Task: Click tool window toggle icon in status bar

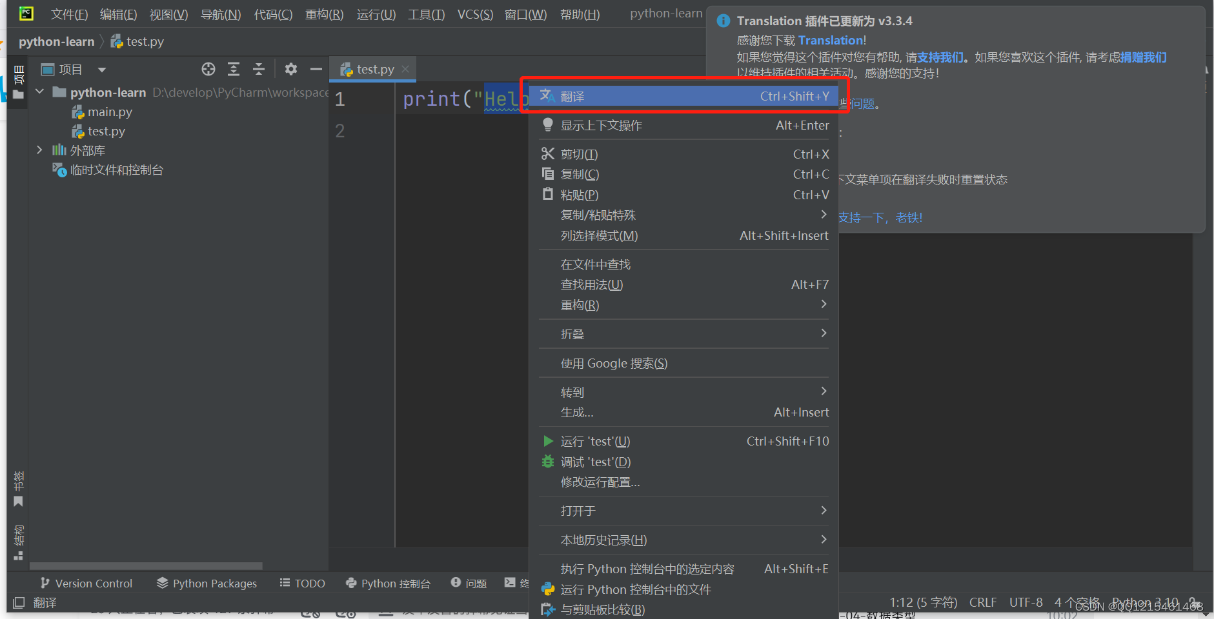Action: click(19, 602)
